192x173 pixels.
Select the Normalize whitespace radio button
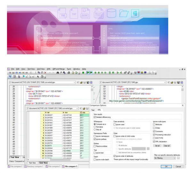95,127
